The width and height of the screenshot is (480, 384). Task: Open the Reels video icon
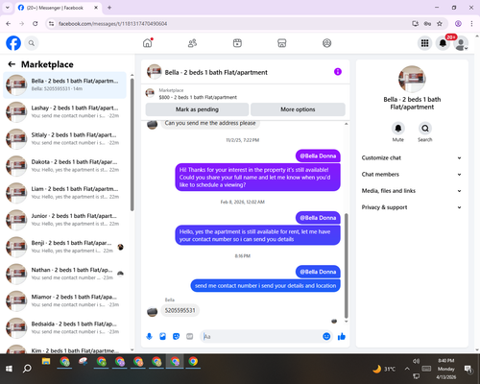[237, 43]
